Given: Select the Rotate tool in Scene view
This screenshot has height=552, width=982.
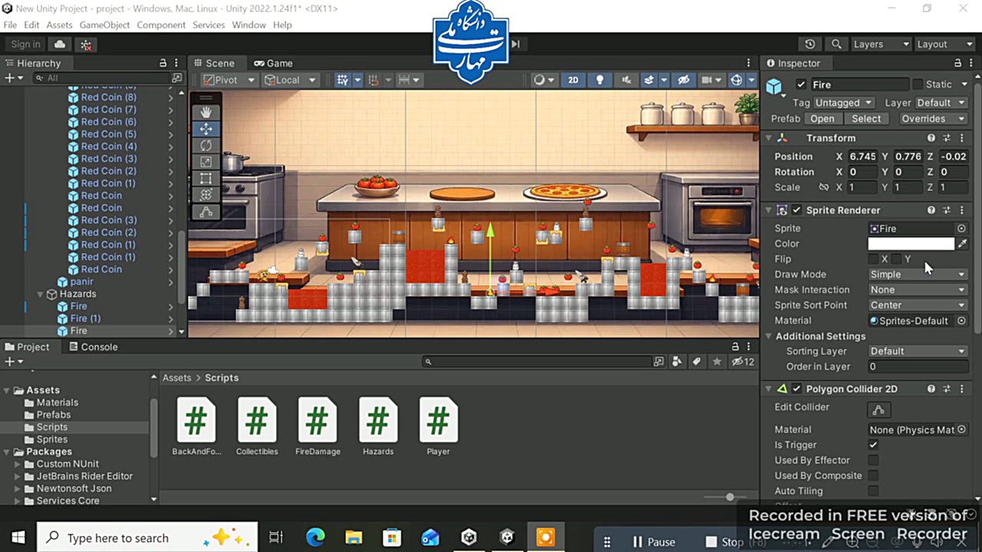Looking at the screenshot, I should click(x=206, y=146).
